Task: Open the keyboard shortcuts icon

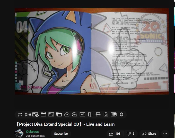Action: [x=113, y=114]
